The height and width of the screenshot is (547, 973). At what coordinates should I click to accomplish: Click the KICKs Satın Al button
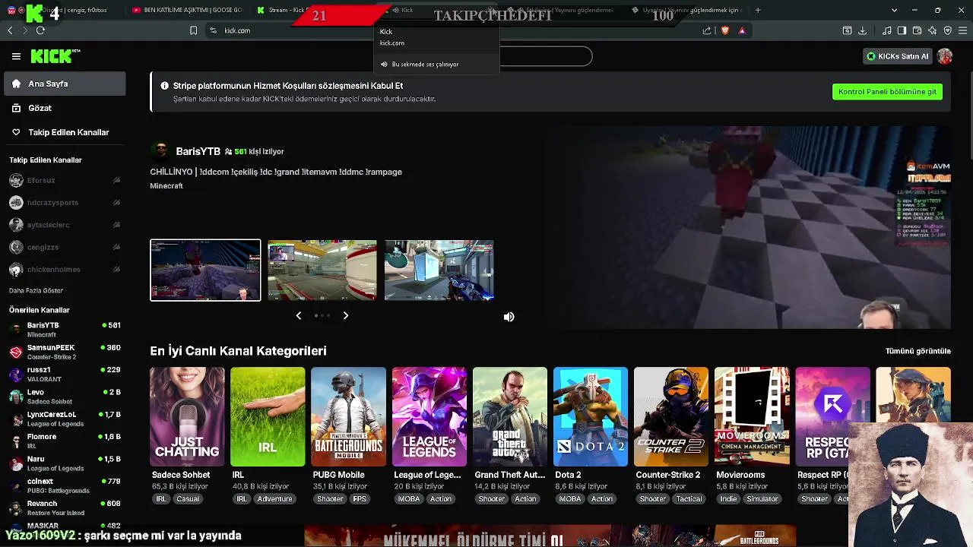pyautogui.click(x=898, y=56)
